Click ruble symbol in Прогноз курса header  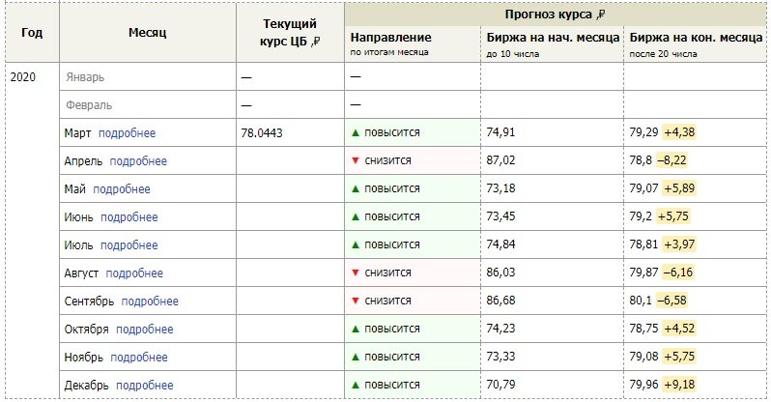click(x=600, y=15)
